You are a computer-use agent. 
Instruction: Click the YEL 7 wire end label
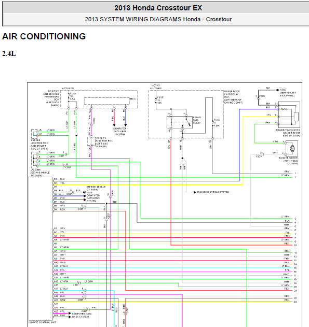(291, 233)
